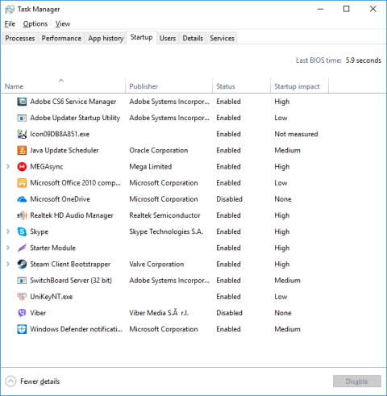Click Medium impact for Windows Defender
This screenshot has height=396, width=387.
[x=287, y=329]
